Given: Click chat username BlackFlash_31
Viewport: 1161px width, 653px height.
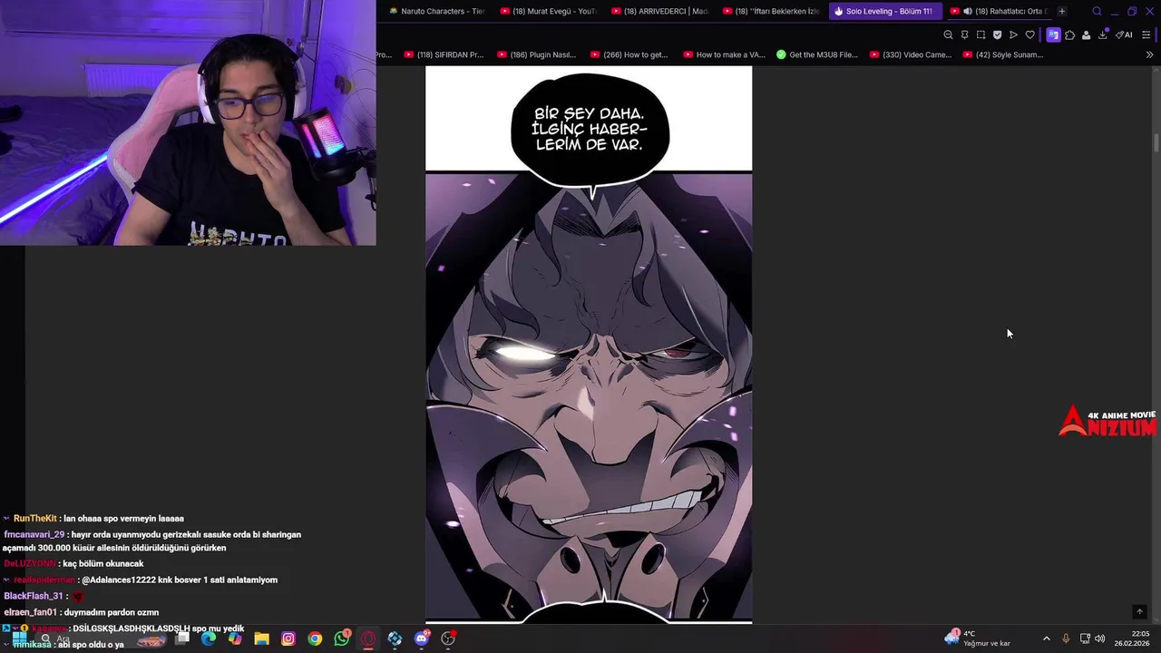Looking at the screenshot, I should [x=33, y=596].
